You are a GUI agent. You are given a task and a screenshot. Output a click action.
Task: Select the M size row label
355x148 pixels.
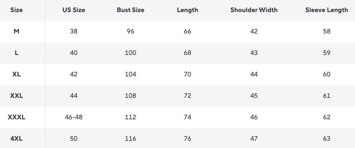click(16, 31)
